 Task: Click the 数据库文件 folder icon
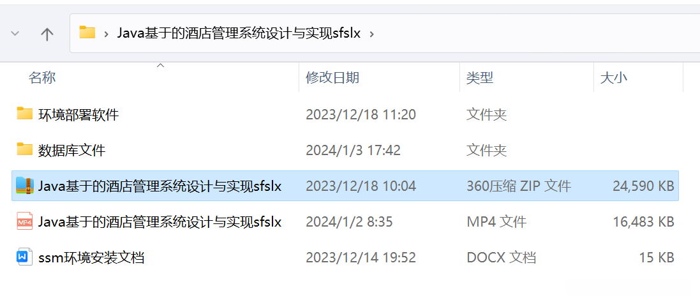(x=24, y=149)
